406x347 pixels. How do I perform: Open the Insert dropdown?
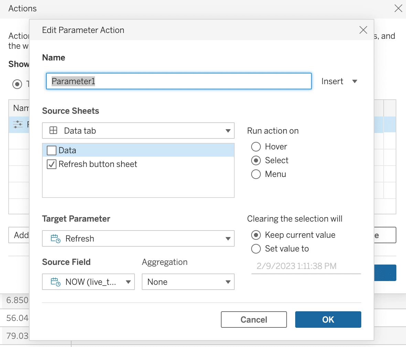pyautogui.click(x=340, y=81)
